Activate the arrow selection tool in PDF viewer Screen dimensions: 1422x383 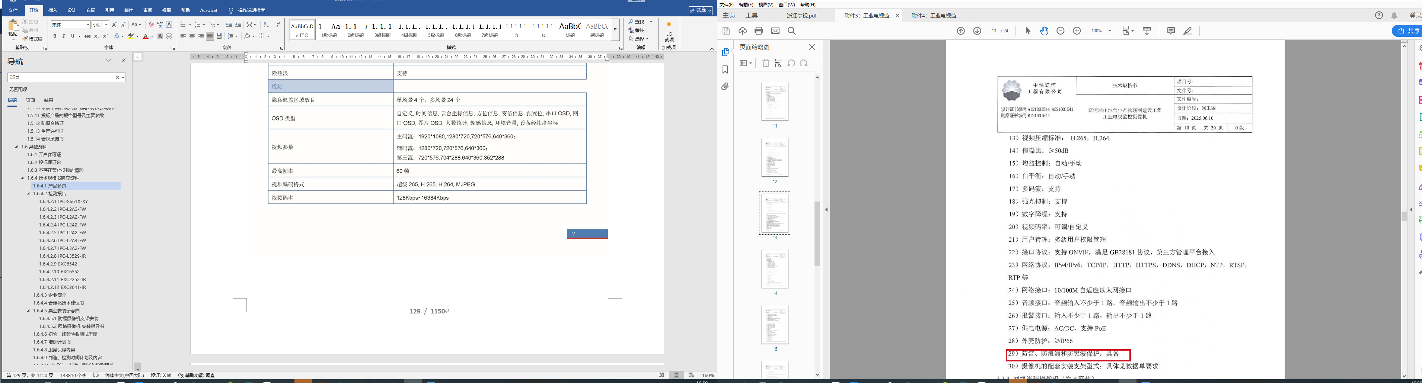(1028, 31)
